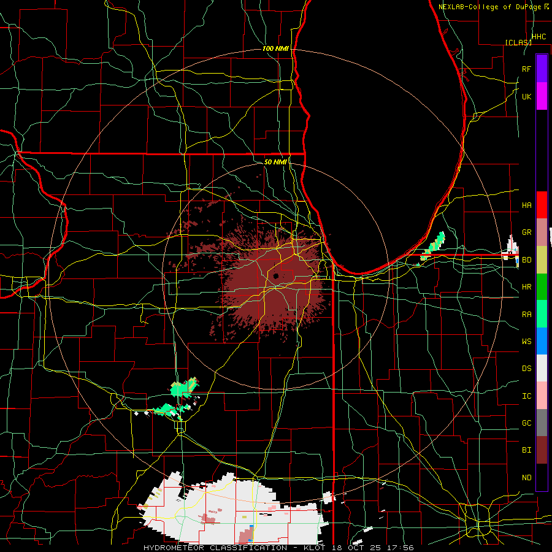Click the black radar-site dot inside brown echo
This screenshot has height=552, width=552.
tap(276, 275)
